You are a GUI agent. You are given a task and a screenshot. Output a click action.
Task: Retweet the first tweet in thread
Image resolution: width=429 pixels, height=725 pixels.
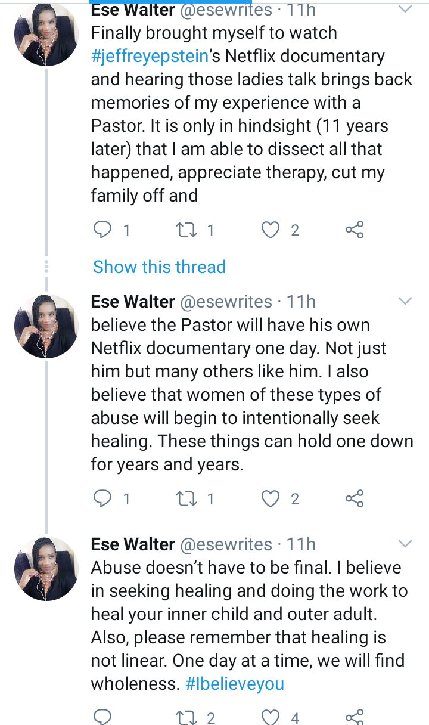pyautogui.click(x=188, y=230)
